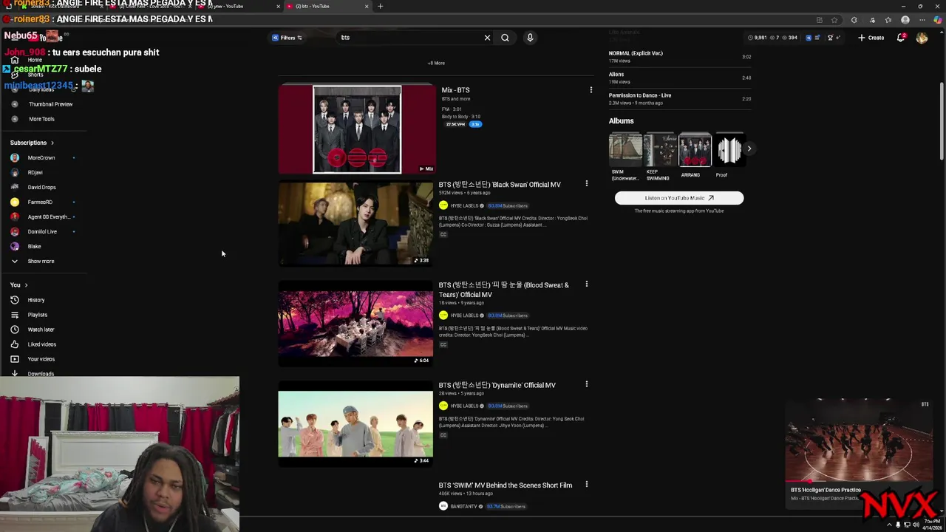Click the More Tools icon in sidebar
This screenshot has height=532, width=946.
pyautogui.click(x=14, y=119)
